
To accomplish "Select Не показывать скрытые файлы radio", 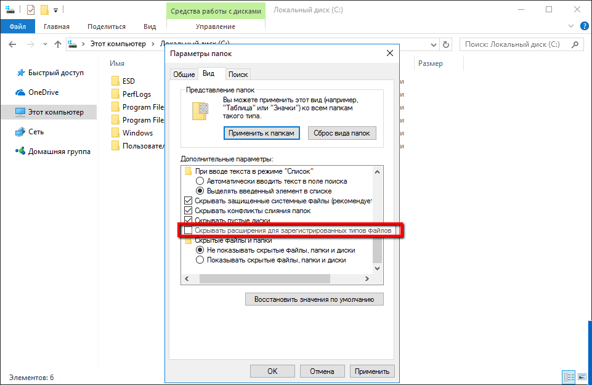I will tap(200, 250).
